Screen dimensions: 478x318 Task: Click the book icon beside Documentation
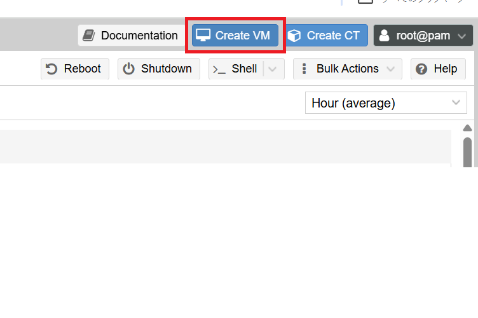tap(89, 36)
